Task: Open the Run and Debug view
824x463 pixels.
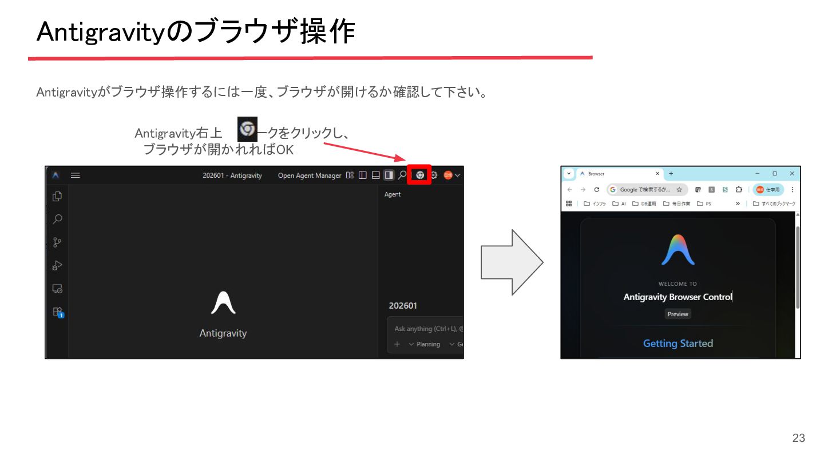Action: 57,265
